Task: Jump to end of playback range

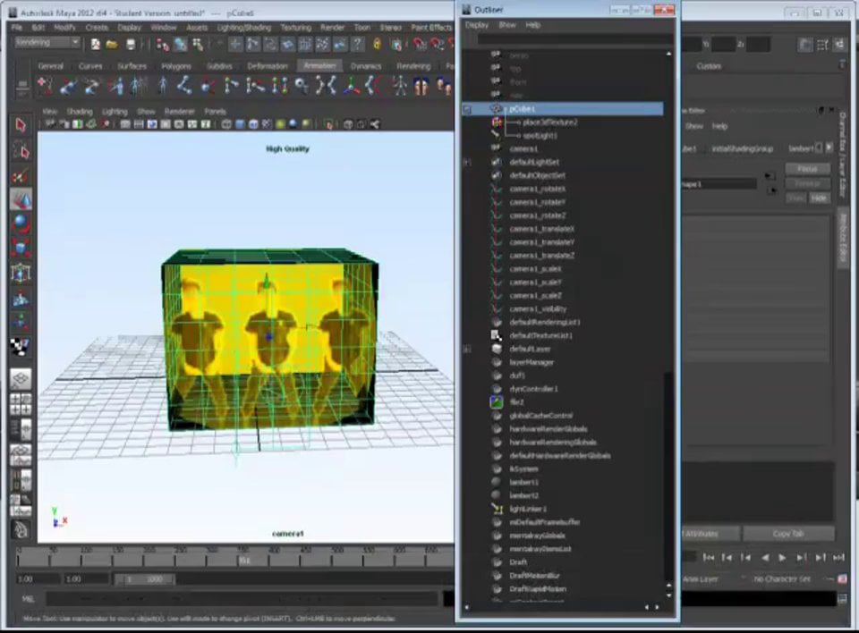Action: point(838,558)
